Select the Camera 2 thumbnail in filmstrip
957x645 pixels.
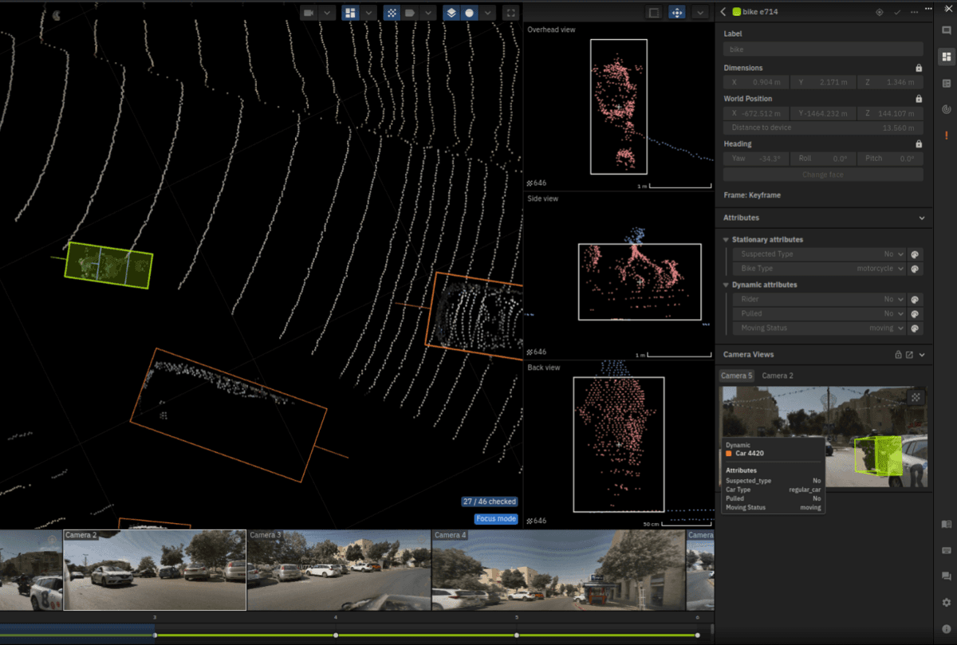click(x=155, y=570)
